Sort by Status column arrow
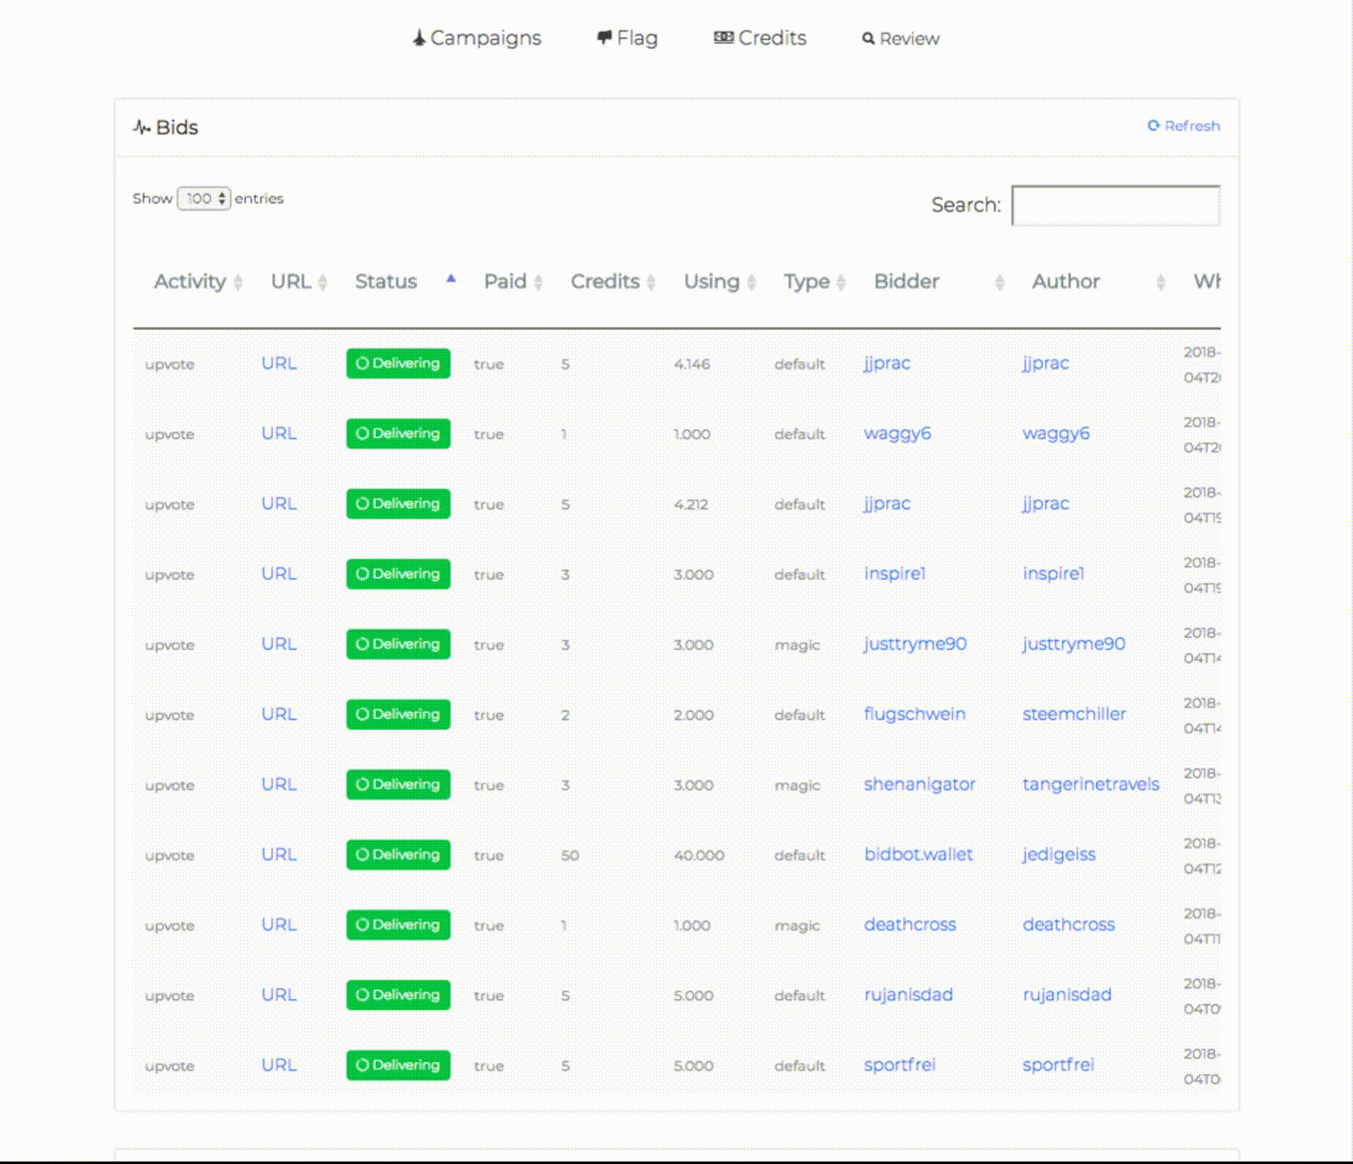1353x1164 pixels. pyautogui.click(x=452, y=278)
